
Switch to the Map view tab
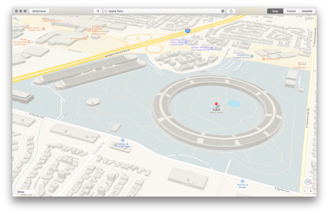[x=275, y=11]
